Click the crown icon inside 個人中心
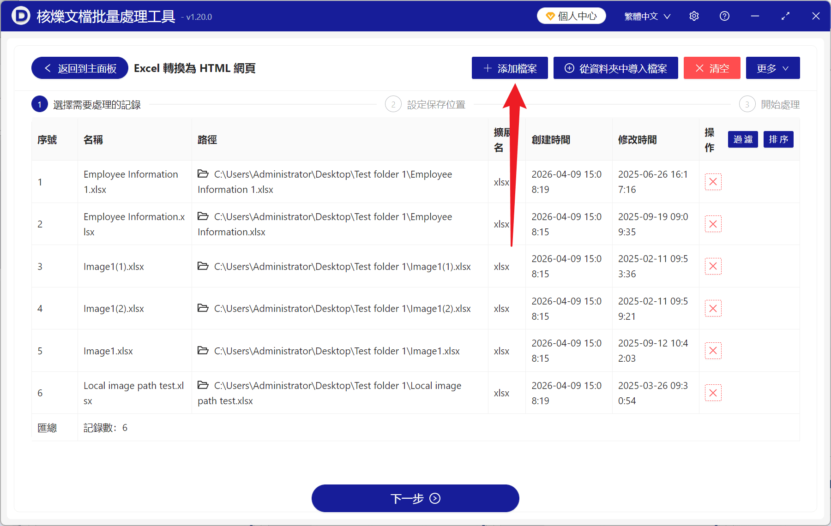This screenshot has height=526, width=831. (x=549, y=15)
